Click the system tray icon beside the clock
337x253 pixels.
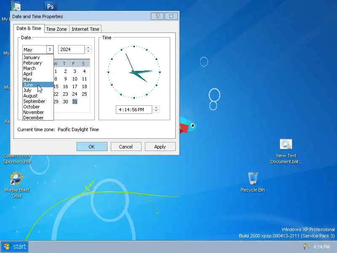click(x=306, y=247)
